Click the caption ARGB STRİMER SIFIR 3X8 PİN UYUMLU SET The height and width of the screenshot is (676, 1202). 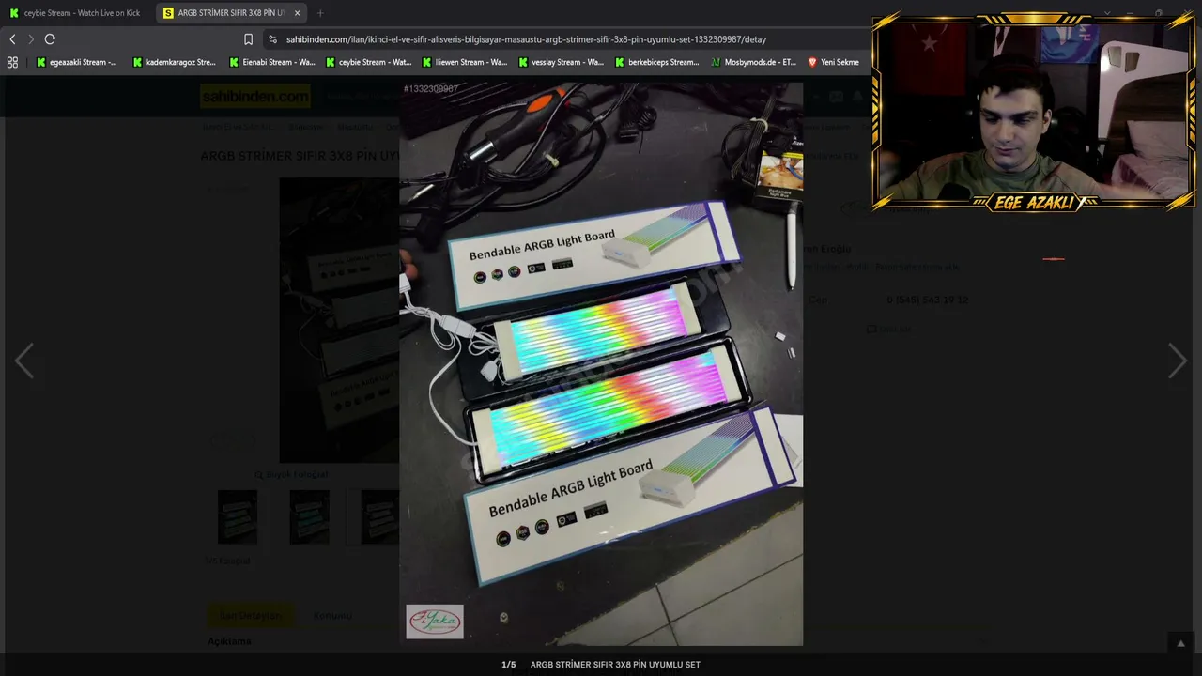(x=615, y=665)
